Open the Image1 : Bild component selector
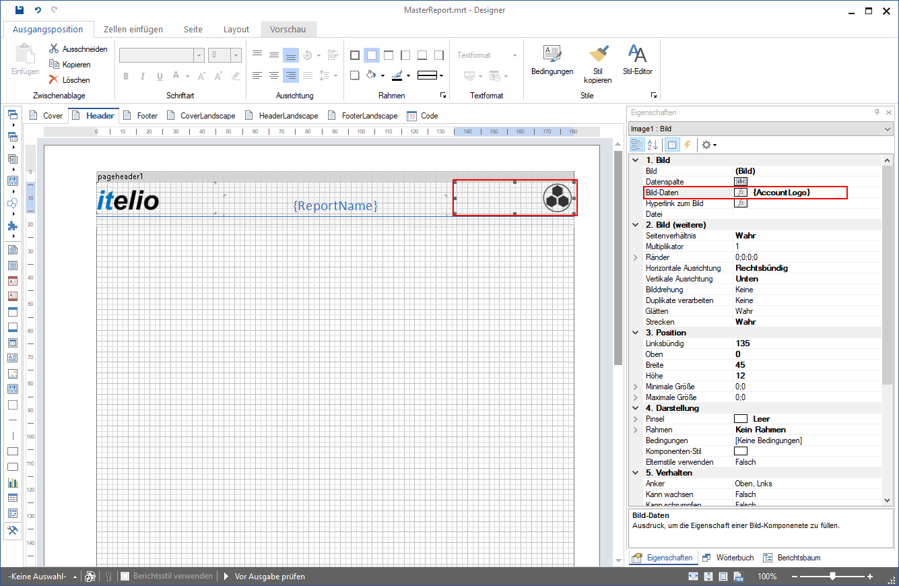 coord(760,129)
